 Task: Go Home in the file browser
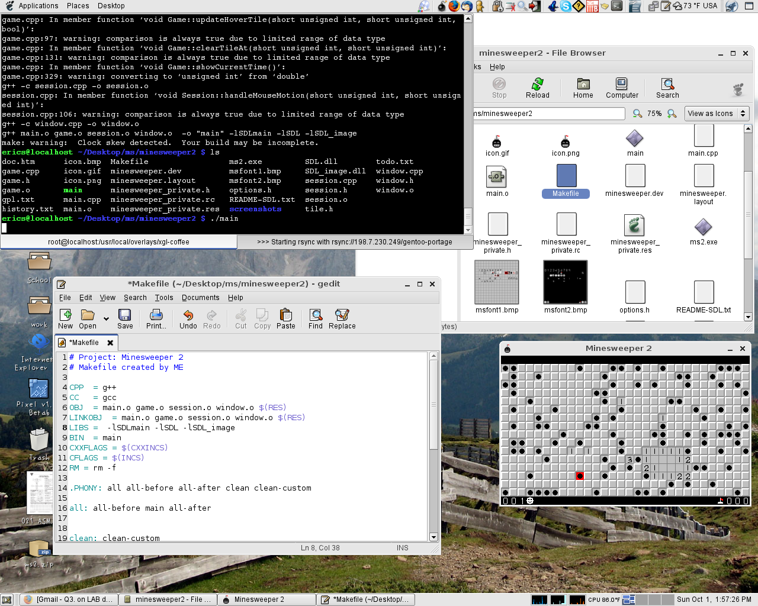coord(583,88)
